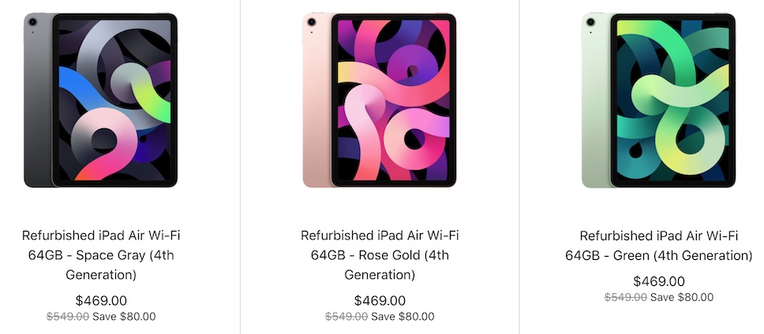764x334 pixels.
Task: Open Refurbished iPad Air Green title link
Action: 659,246
